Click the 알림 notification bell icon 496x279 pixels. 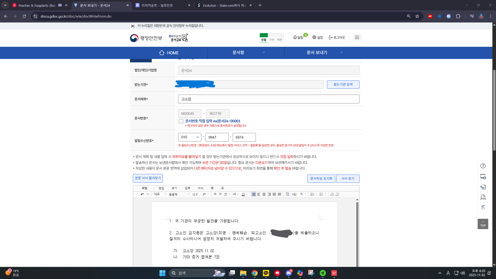(295, 37)
